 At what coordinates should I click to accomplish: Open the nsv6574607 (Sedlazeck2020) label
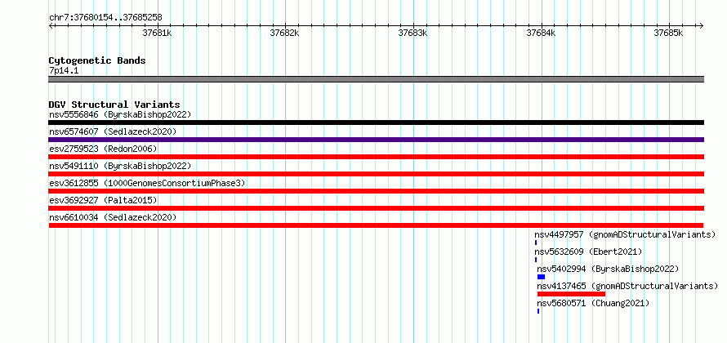tap(113, 131)
